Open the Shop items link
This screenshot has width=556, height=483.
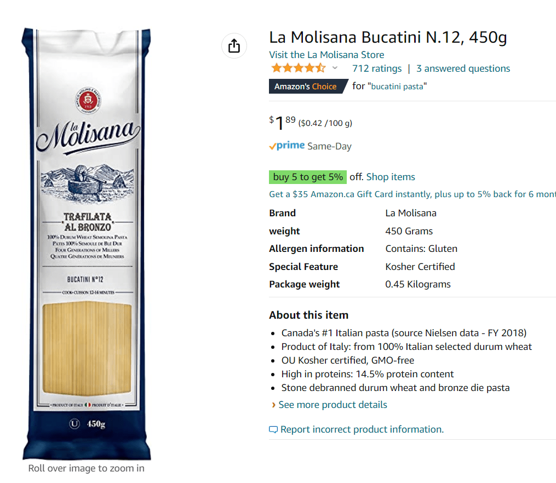pos(391,177)
